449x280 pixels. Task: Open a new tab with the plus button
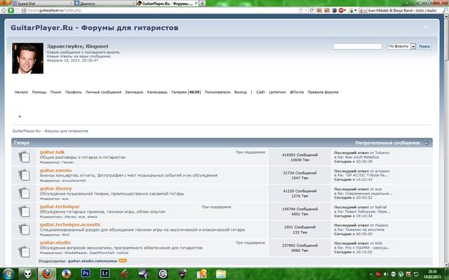click(202, 3)
